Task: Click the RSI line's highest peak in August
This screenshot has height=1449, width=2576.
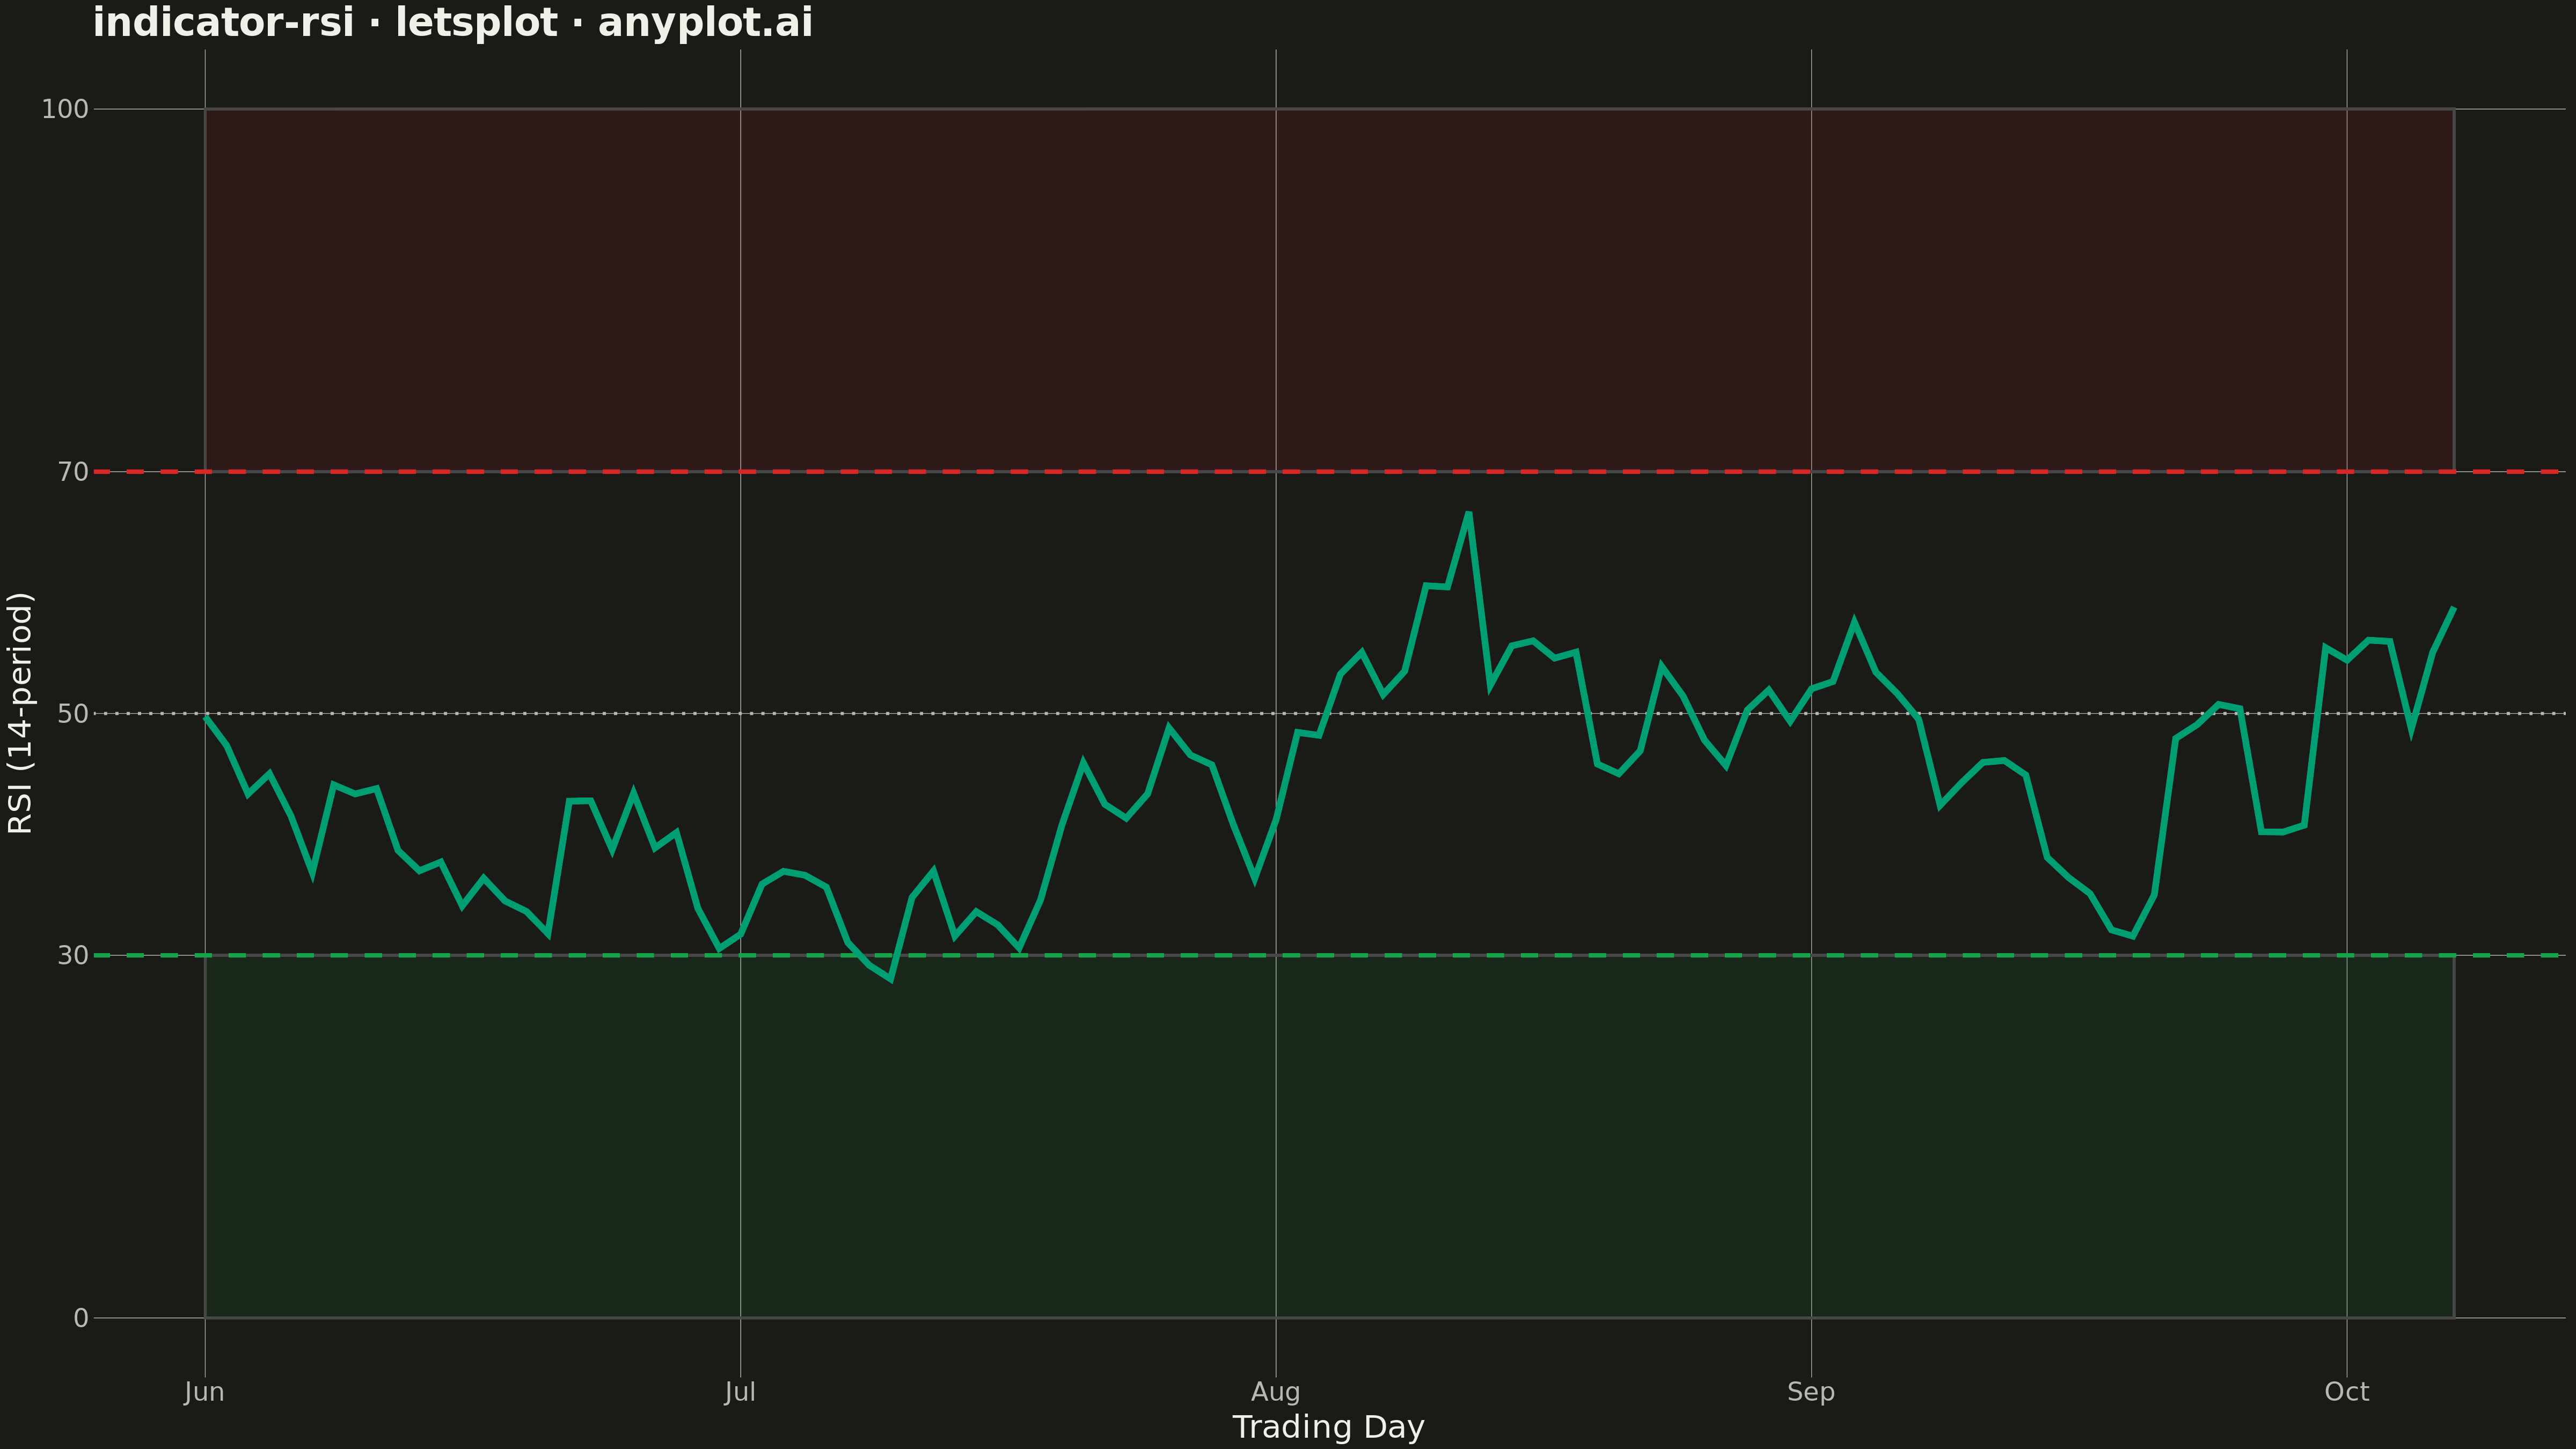Action: (1468, 513)
